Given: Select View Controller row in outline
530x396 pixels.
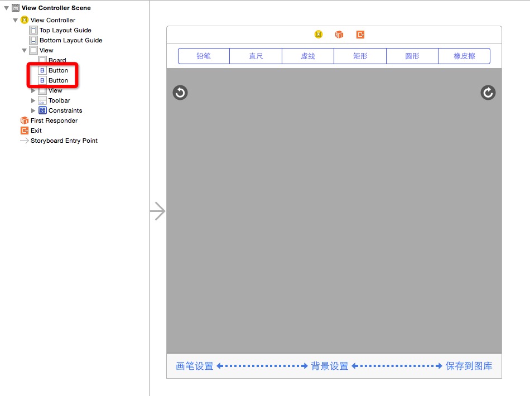Looking at the screenshot, I should 53,20.
